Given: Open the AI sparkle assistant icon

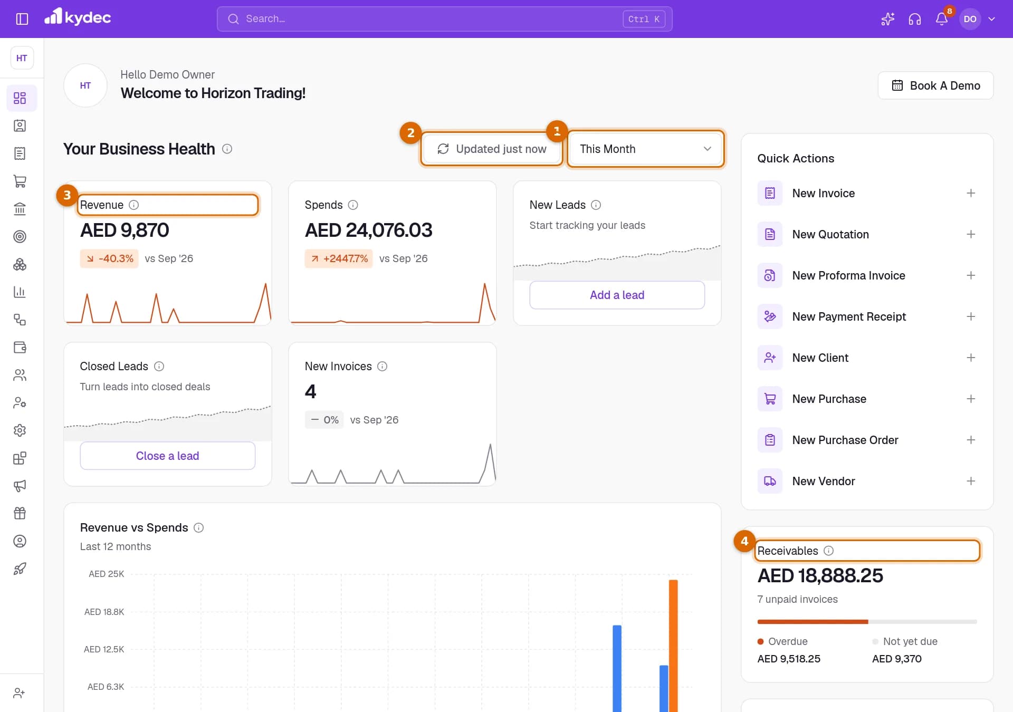Looking at the screenshot, I should click(887, 19).
